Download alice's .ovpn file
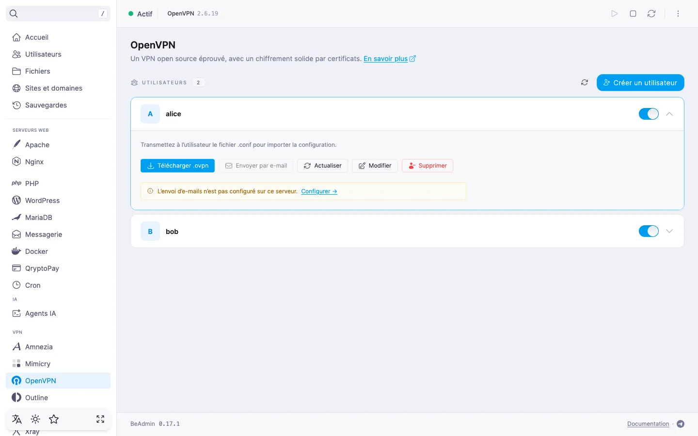 pos(177,166)
